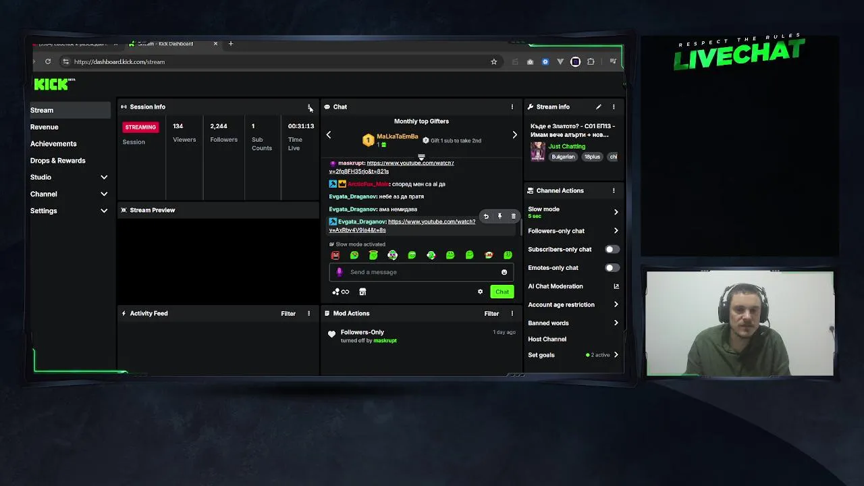Open a new browser tab

point(231,44)
